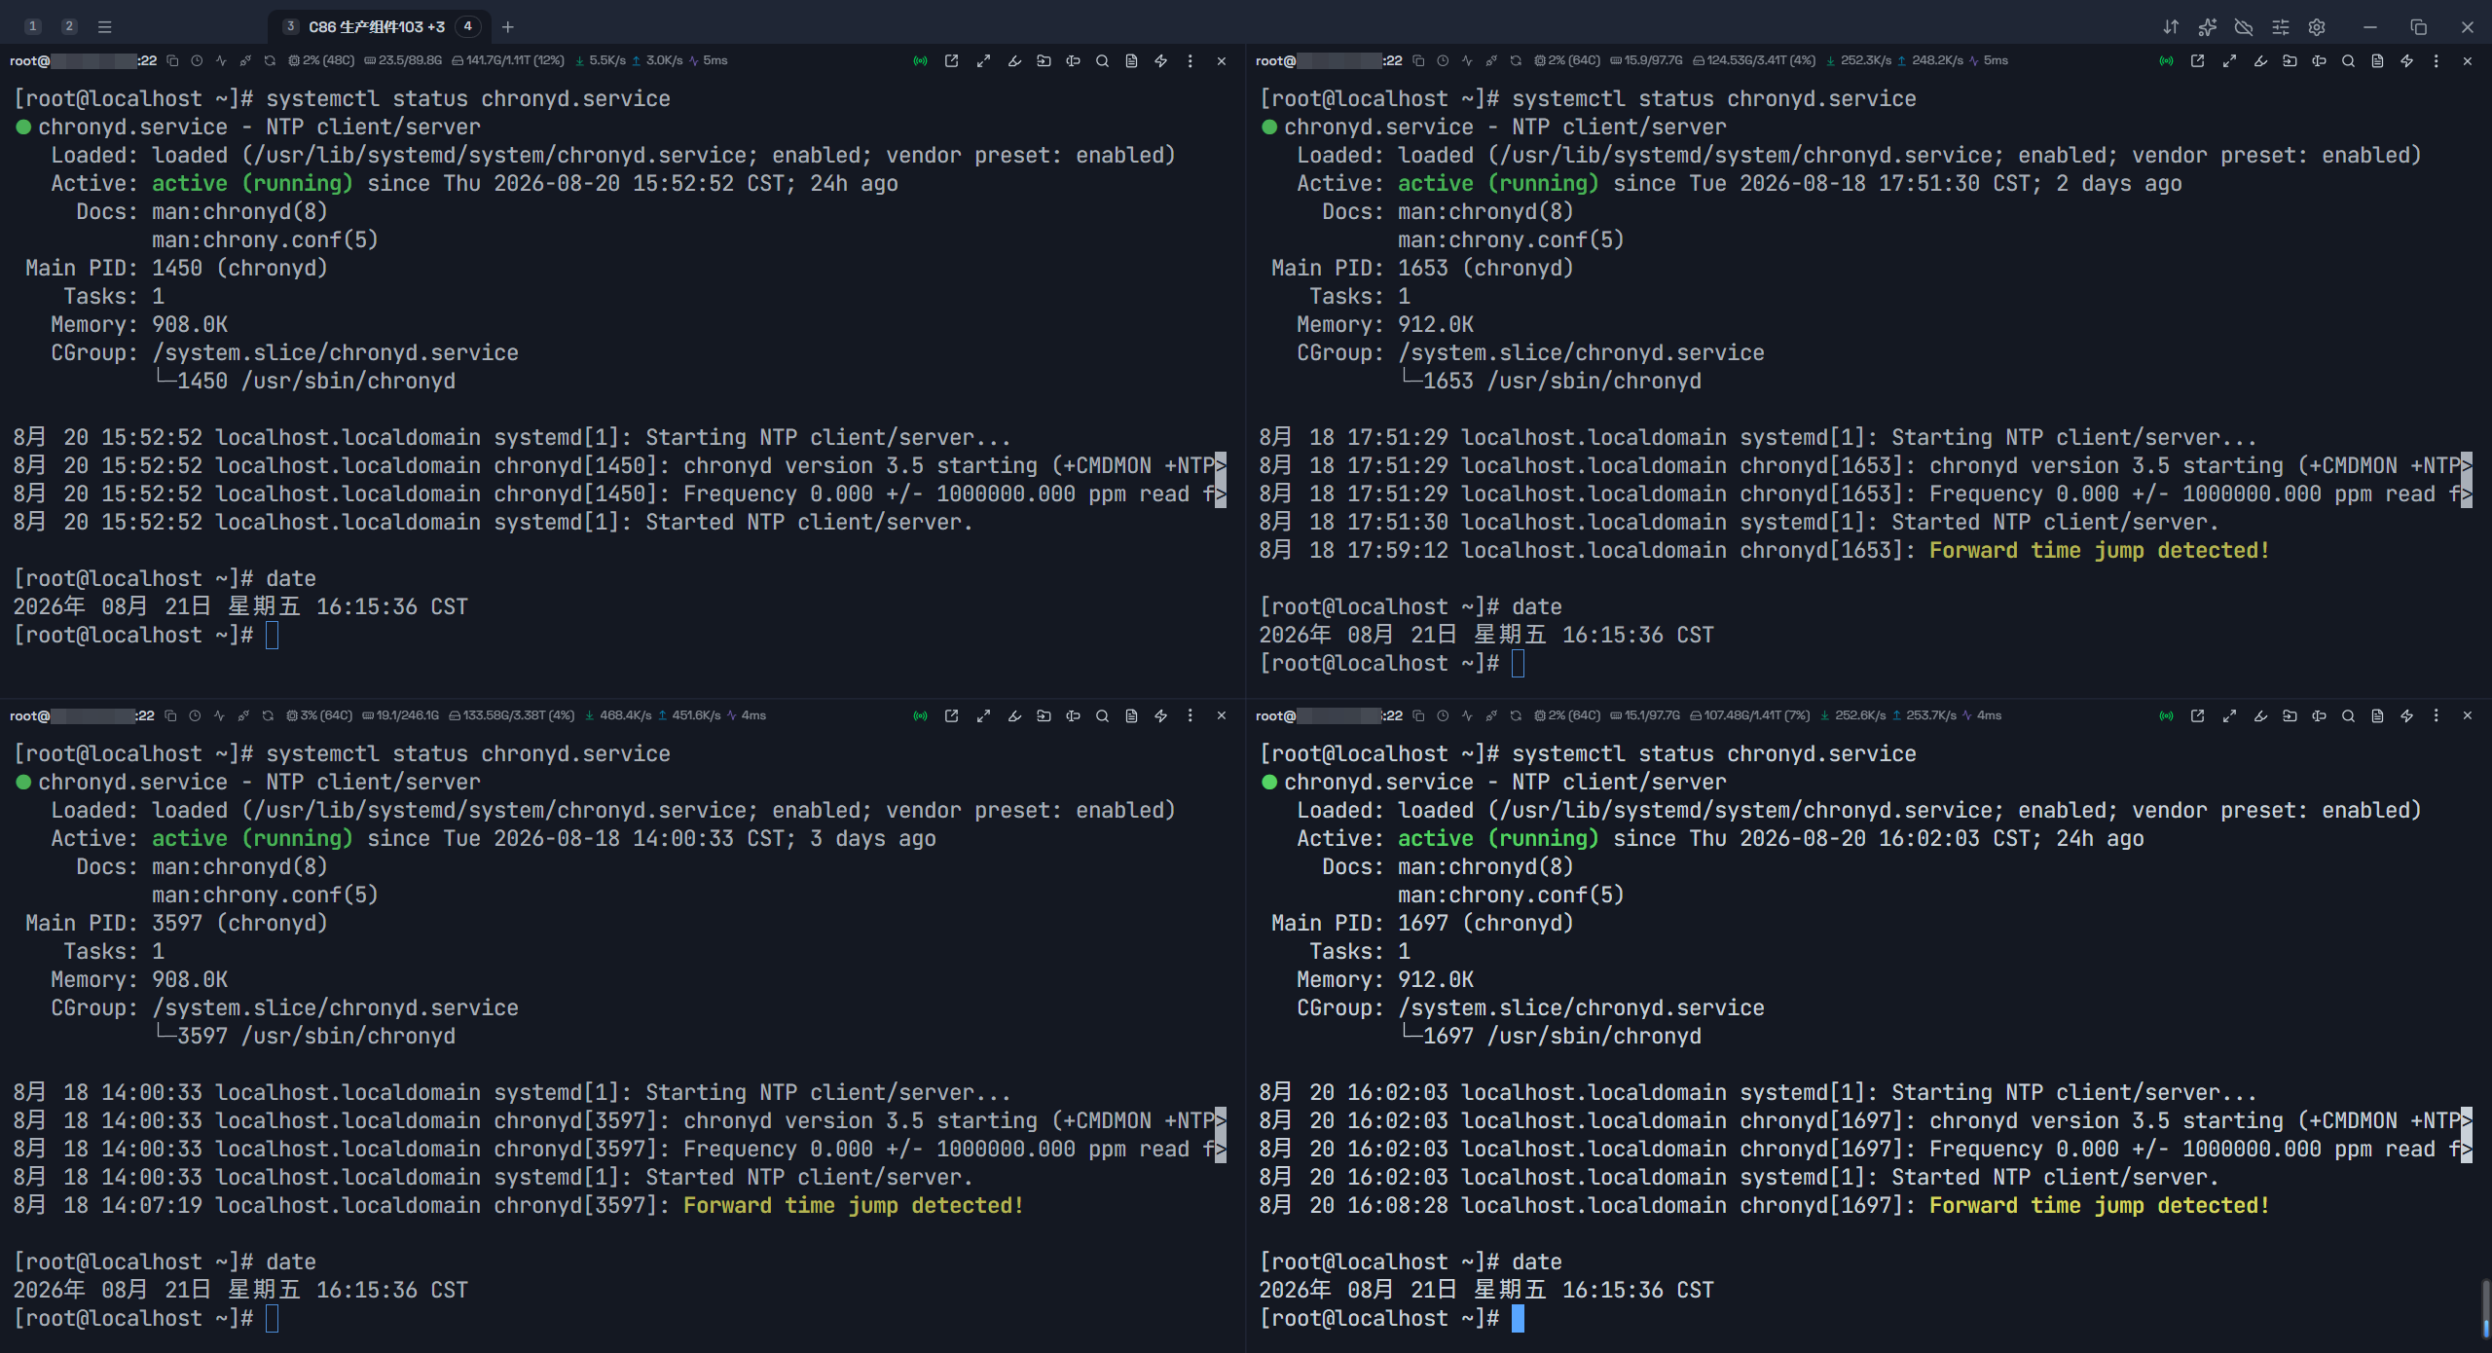Reconnect session icon in PID 1450 pane
Screen dimensions: 2492x1353
(x=270, y=60)
